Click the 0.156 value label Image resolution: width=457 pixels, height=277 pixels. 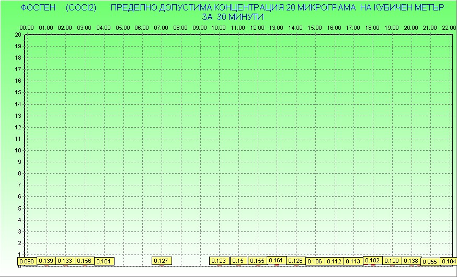pyautogui.click(x=85, y=260)
